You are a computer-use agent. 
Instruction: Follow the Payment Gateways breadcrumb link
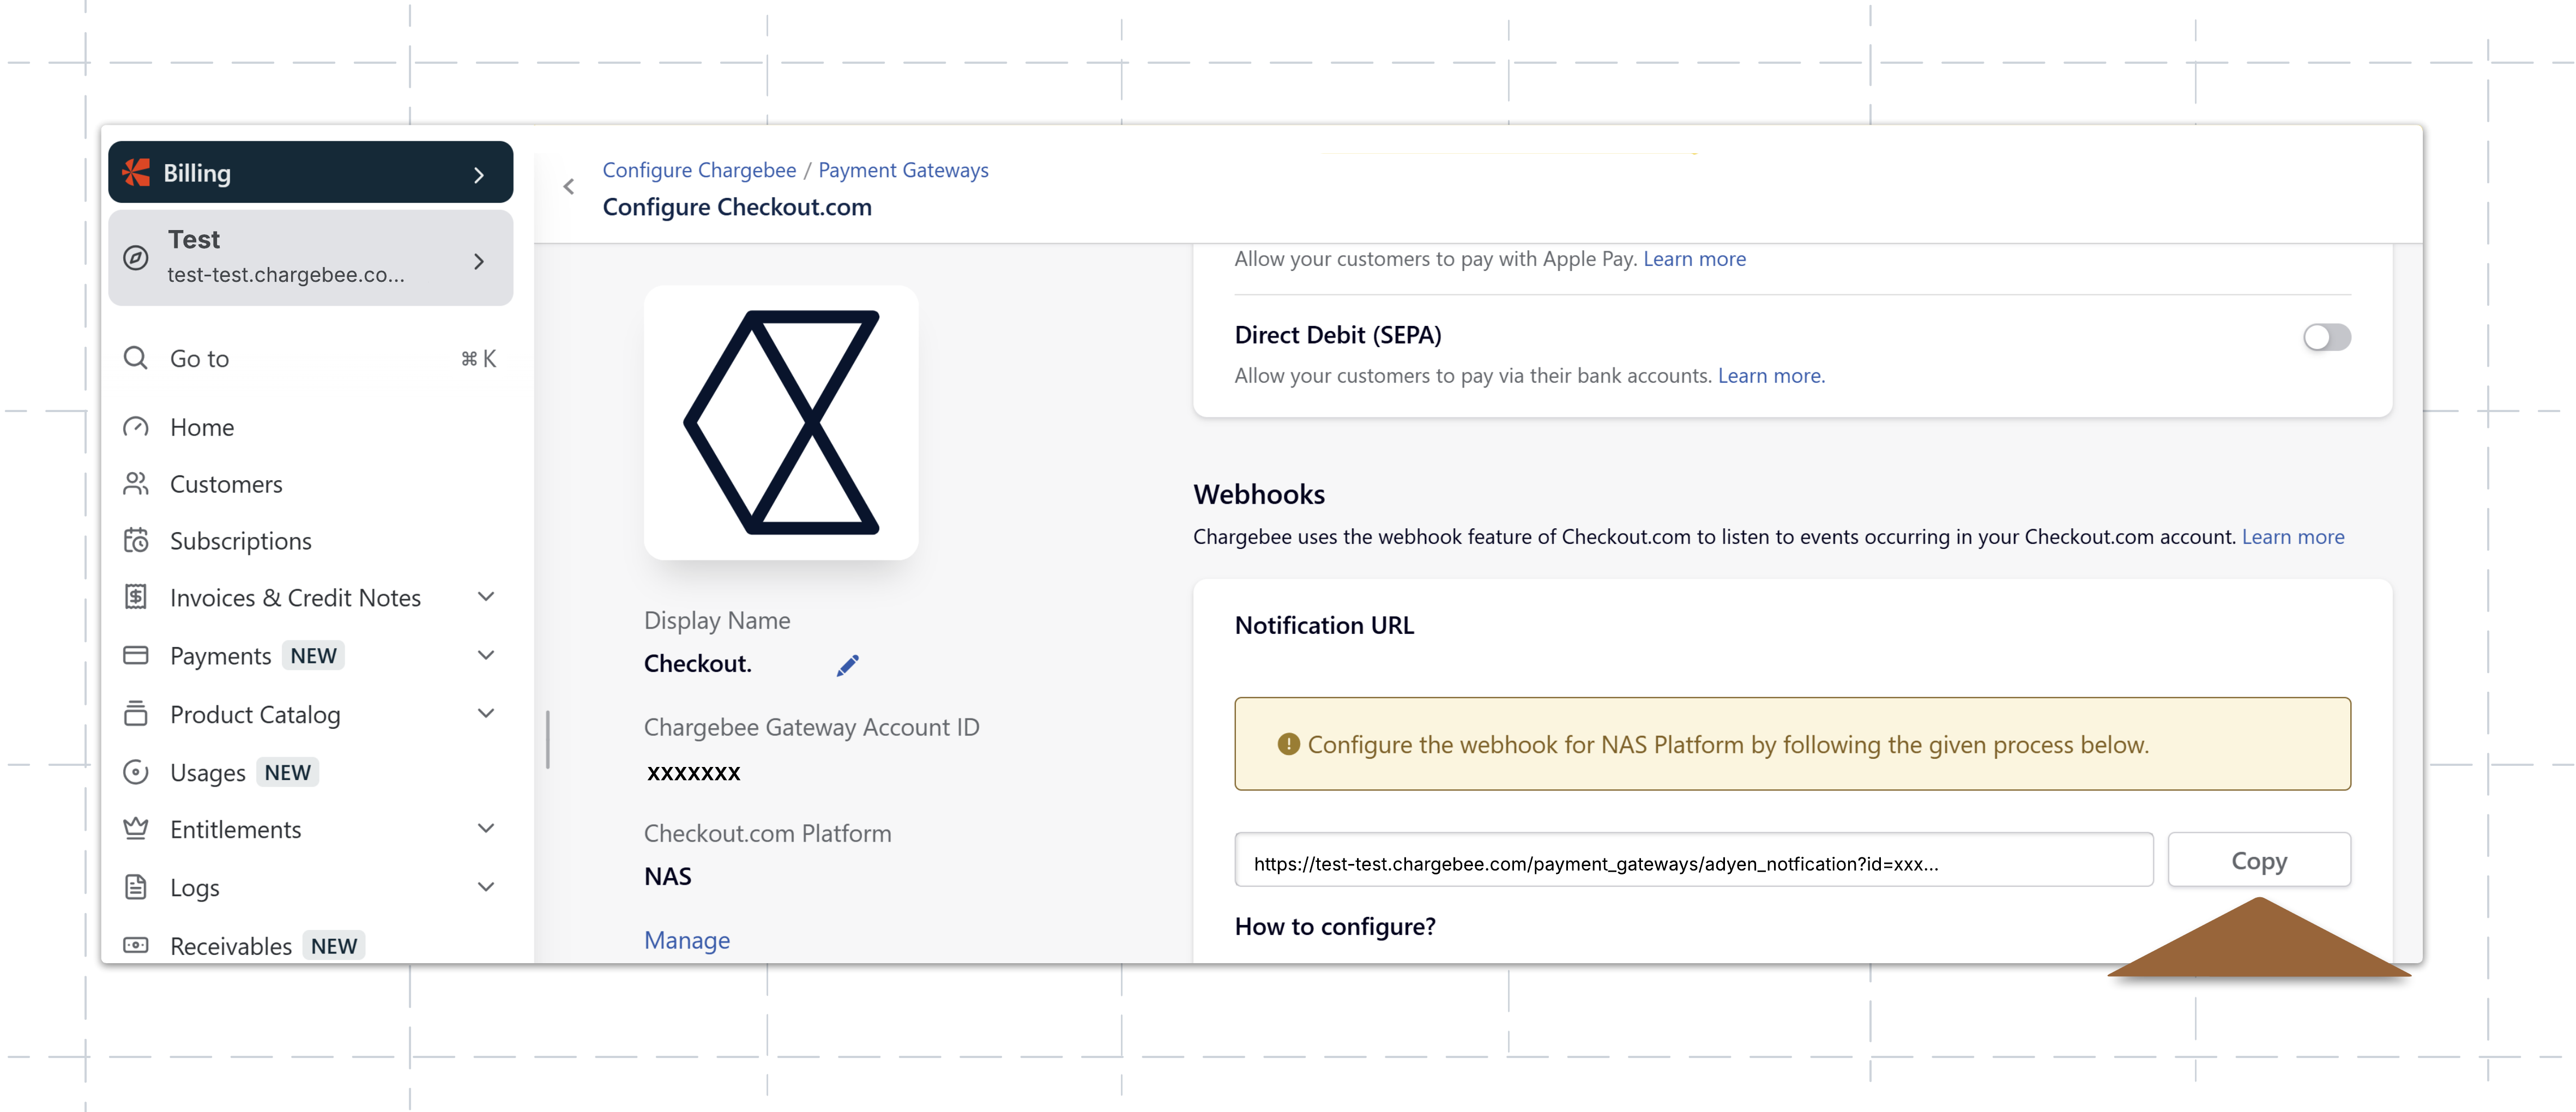click(903, 170)
